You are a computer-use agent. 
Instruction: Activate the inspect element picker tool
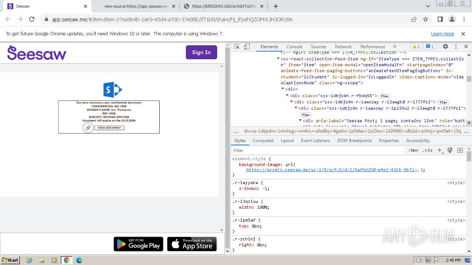pyautogui.click(x=237, y=47)
